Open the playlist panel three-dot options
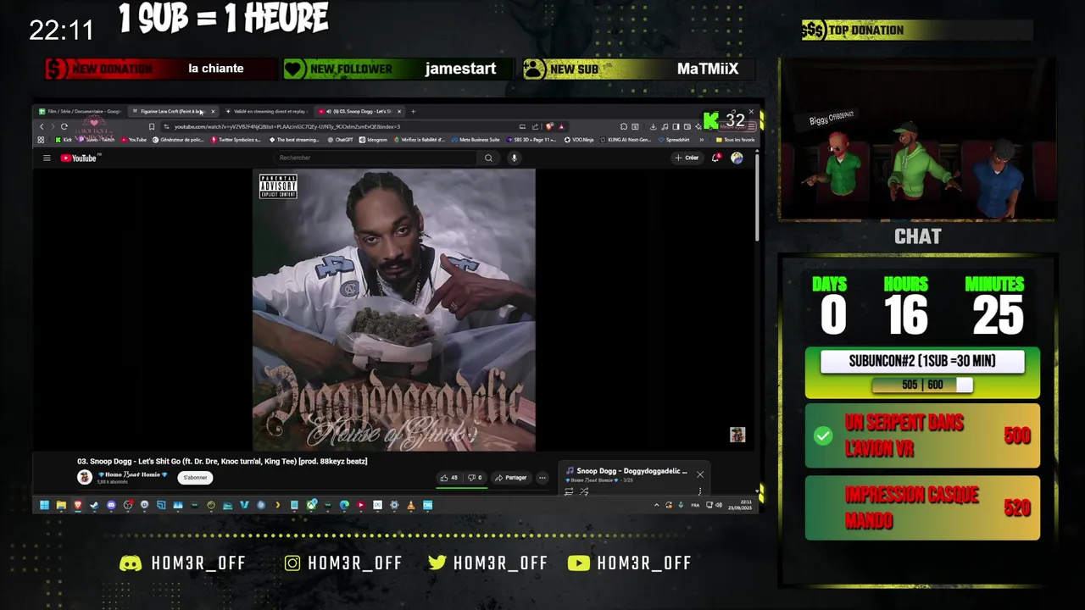 (699, 491)
